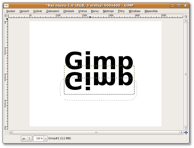
Task: Click the vertical scrollbar thumb
Action: point(186,74)
